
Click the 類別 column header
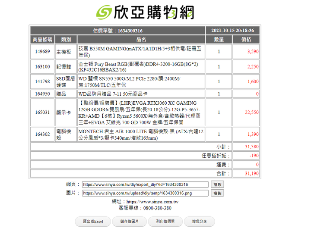click(x=66, y=40)
